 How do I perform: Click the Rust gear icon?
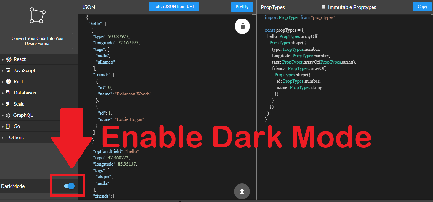[x=8, y=82]
